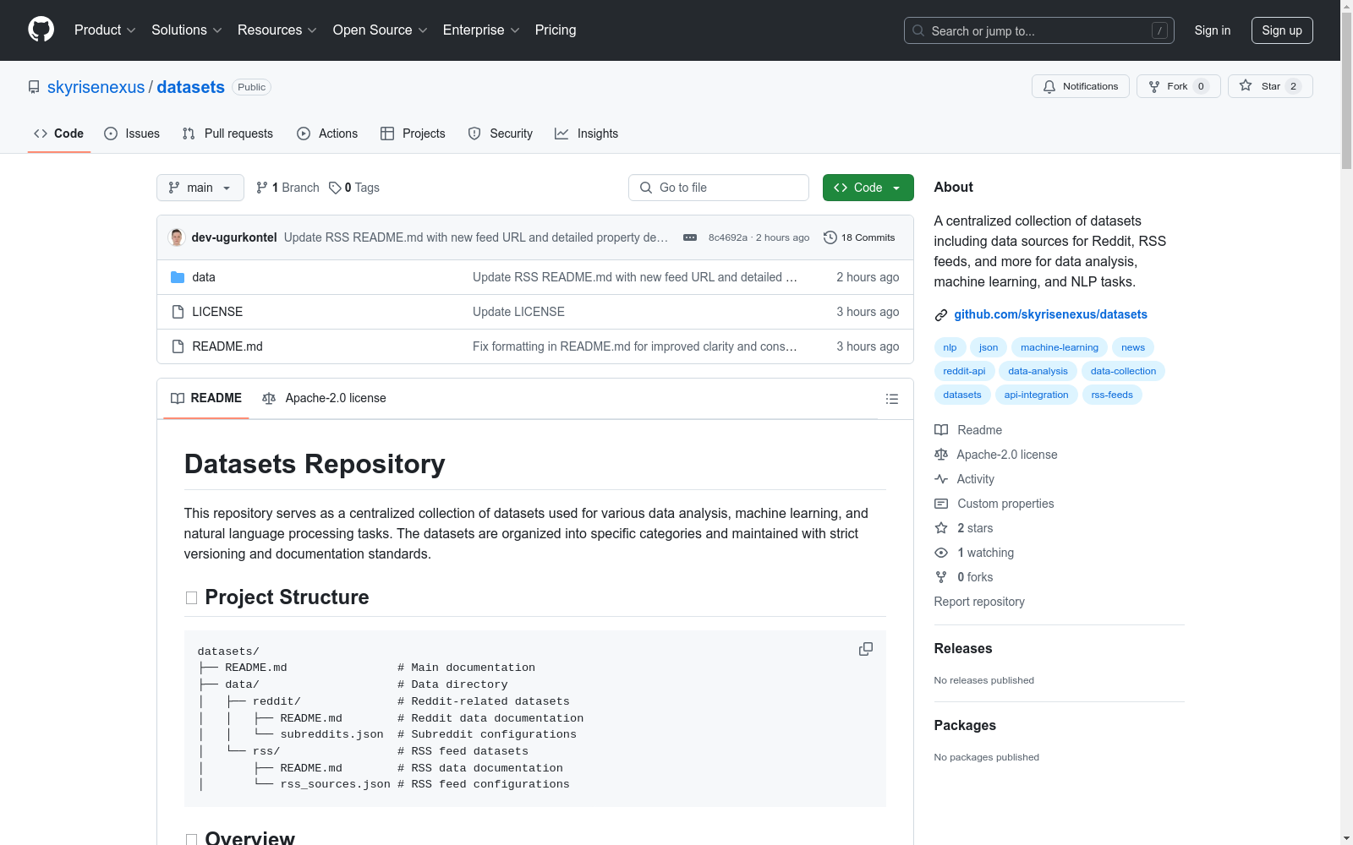Click the pulse icon next to Activity
The image size is (1353, 845).
(x=941, y=479)
